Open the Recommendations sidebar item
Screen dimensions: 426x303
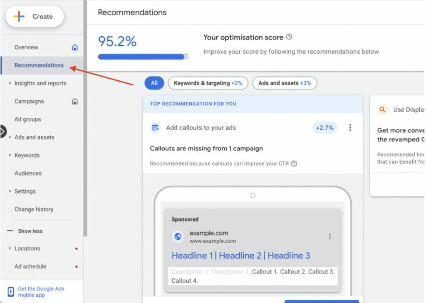click(39, 65)
